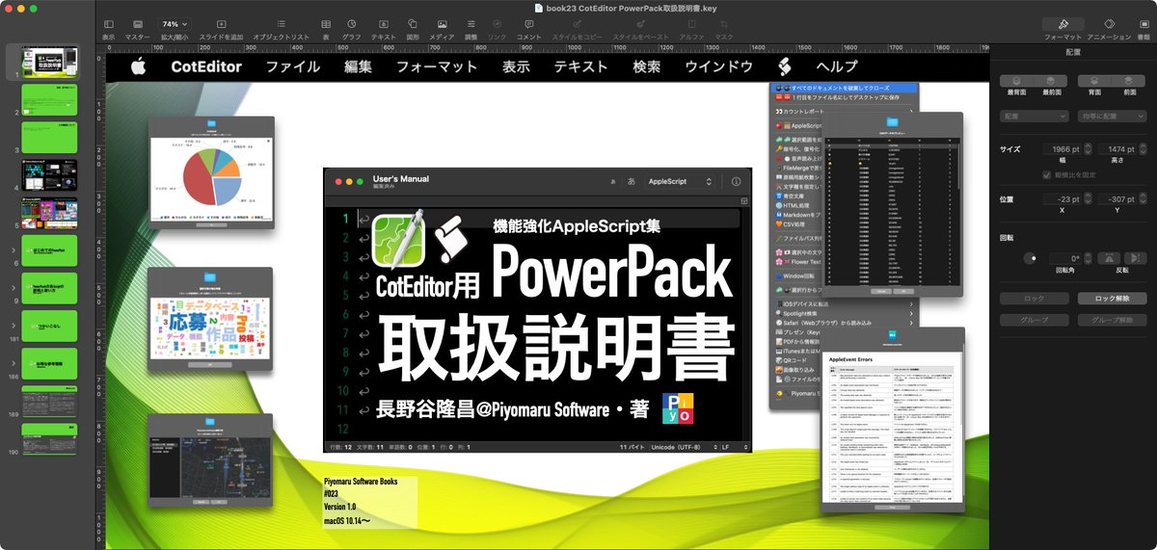Image resolution: width=1157 pixels, height=550 pixels.
Task: Click the AppleEvent Errors screenshot on the slide
Action: (x=893, y=421)
